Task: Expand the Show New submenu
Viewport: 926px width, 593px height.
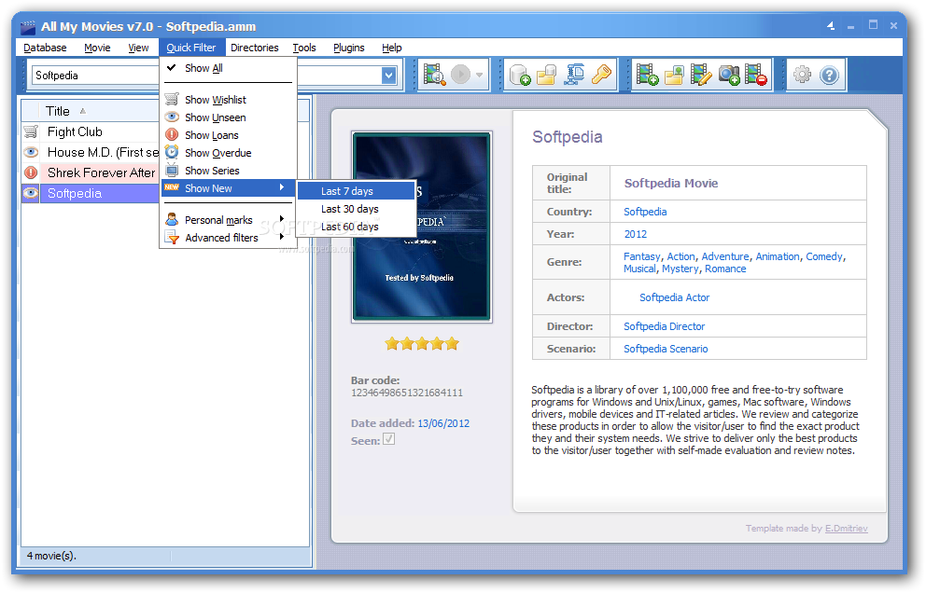Action: pos(228,188)
